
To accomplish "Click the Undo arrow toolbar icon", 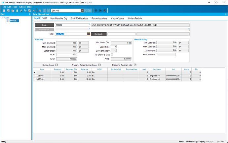I will pyautogui.click(x=34, y=11).
